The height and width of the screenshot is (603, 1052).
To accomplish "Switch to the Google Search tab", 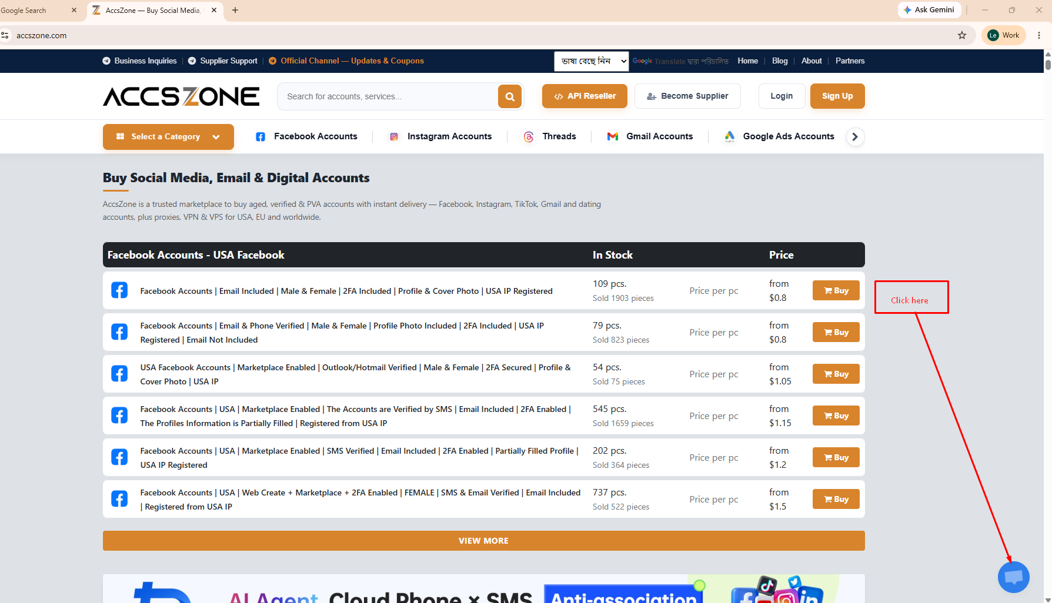I will [35, 10].
